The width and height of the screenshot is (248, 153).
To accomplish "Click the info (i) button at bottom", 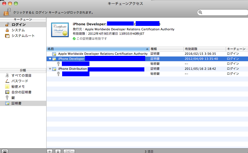I will [58, 151].
